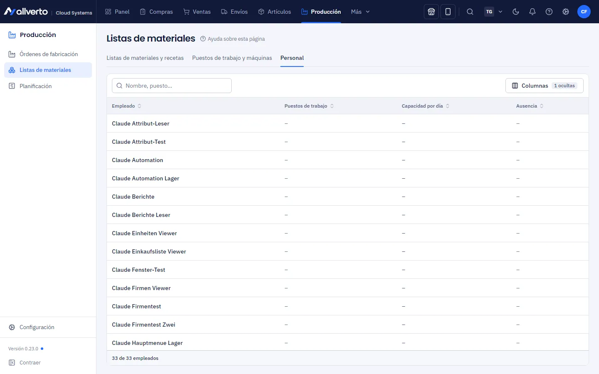Open the Columnas column chooser
The width and height of the screenshot is (599, 374).
point(545,86)
